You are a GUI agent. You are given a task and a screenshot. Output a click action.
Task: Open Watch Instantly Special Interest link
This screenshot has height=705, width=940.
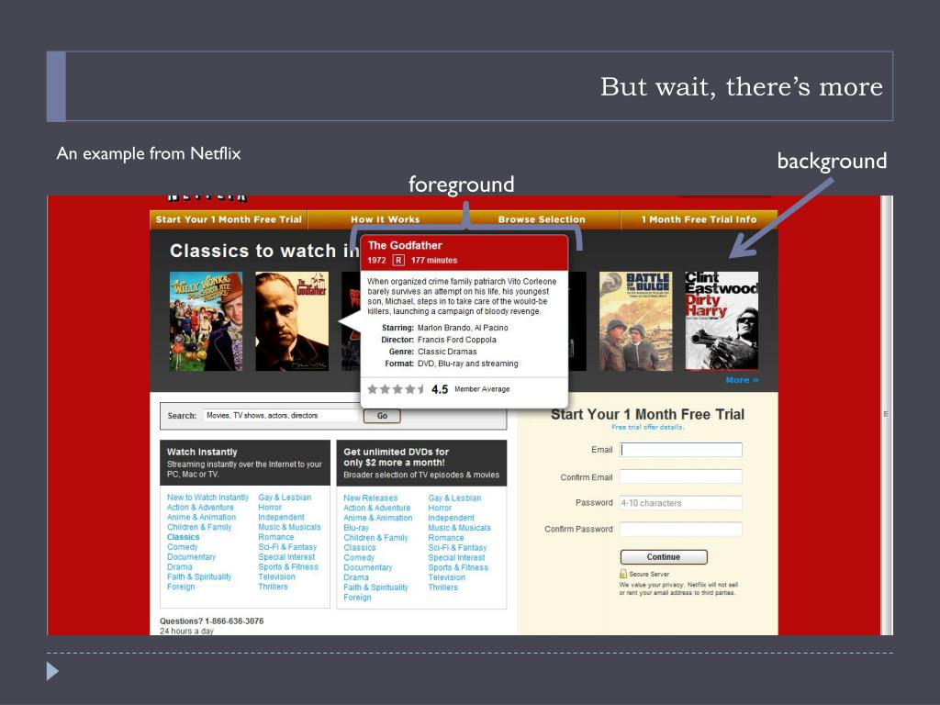pos(286,557)
